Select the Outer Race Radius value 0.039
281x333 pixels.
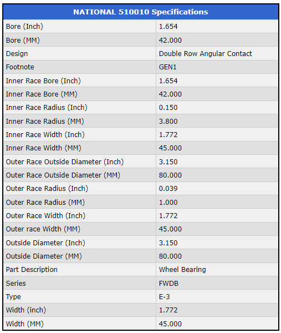[168, 188]
